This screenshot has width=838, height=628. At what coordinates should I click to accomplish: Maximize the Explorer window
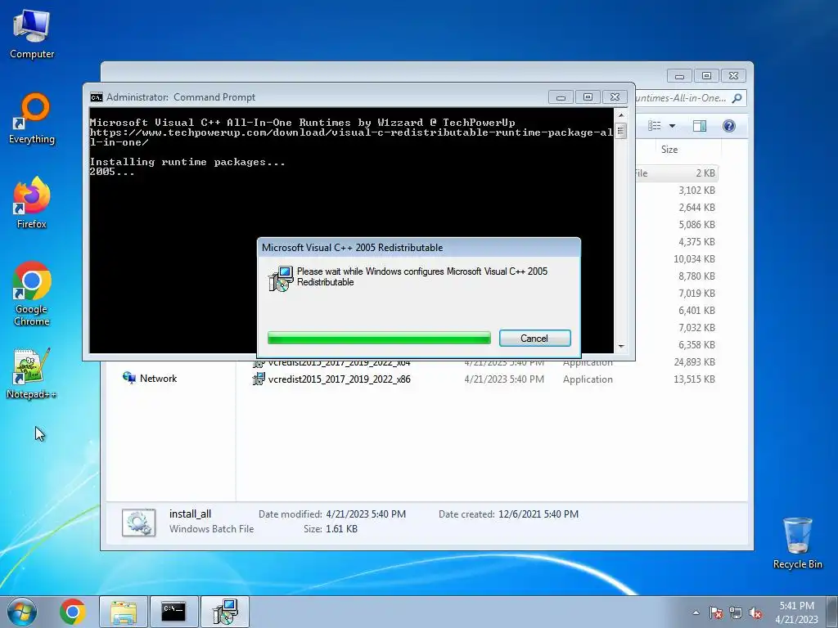pos(706,76)
